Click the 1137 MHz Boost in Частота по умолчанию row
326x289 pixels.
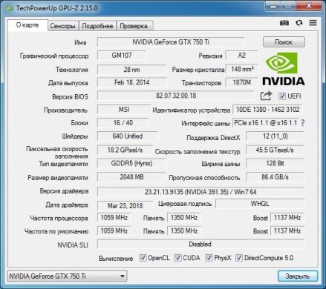287,231
